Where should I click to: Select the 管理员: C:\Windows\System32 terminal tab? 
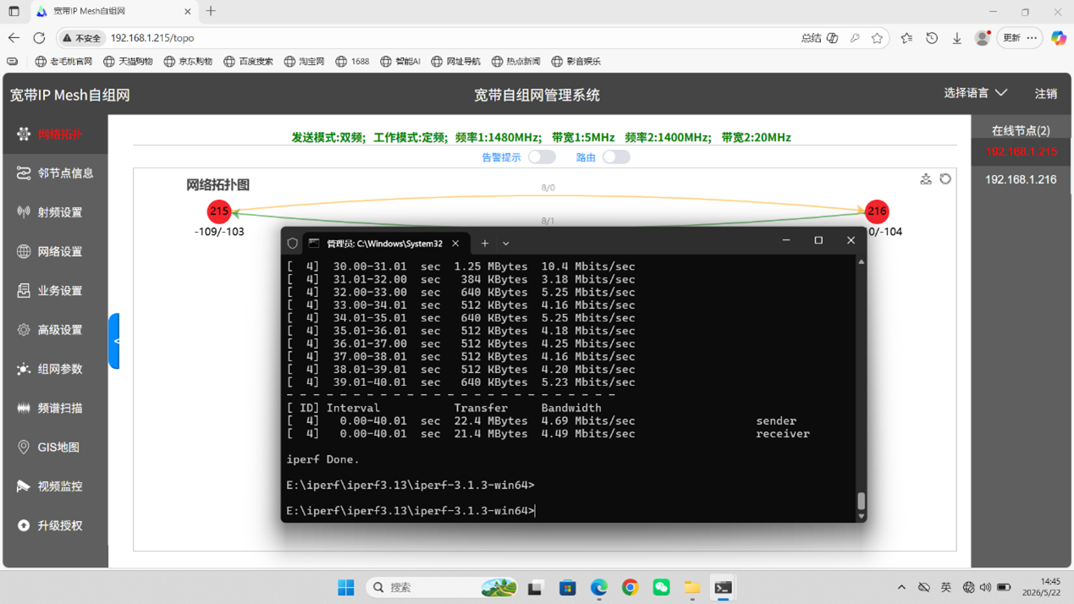click(383, 244)
